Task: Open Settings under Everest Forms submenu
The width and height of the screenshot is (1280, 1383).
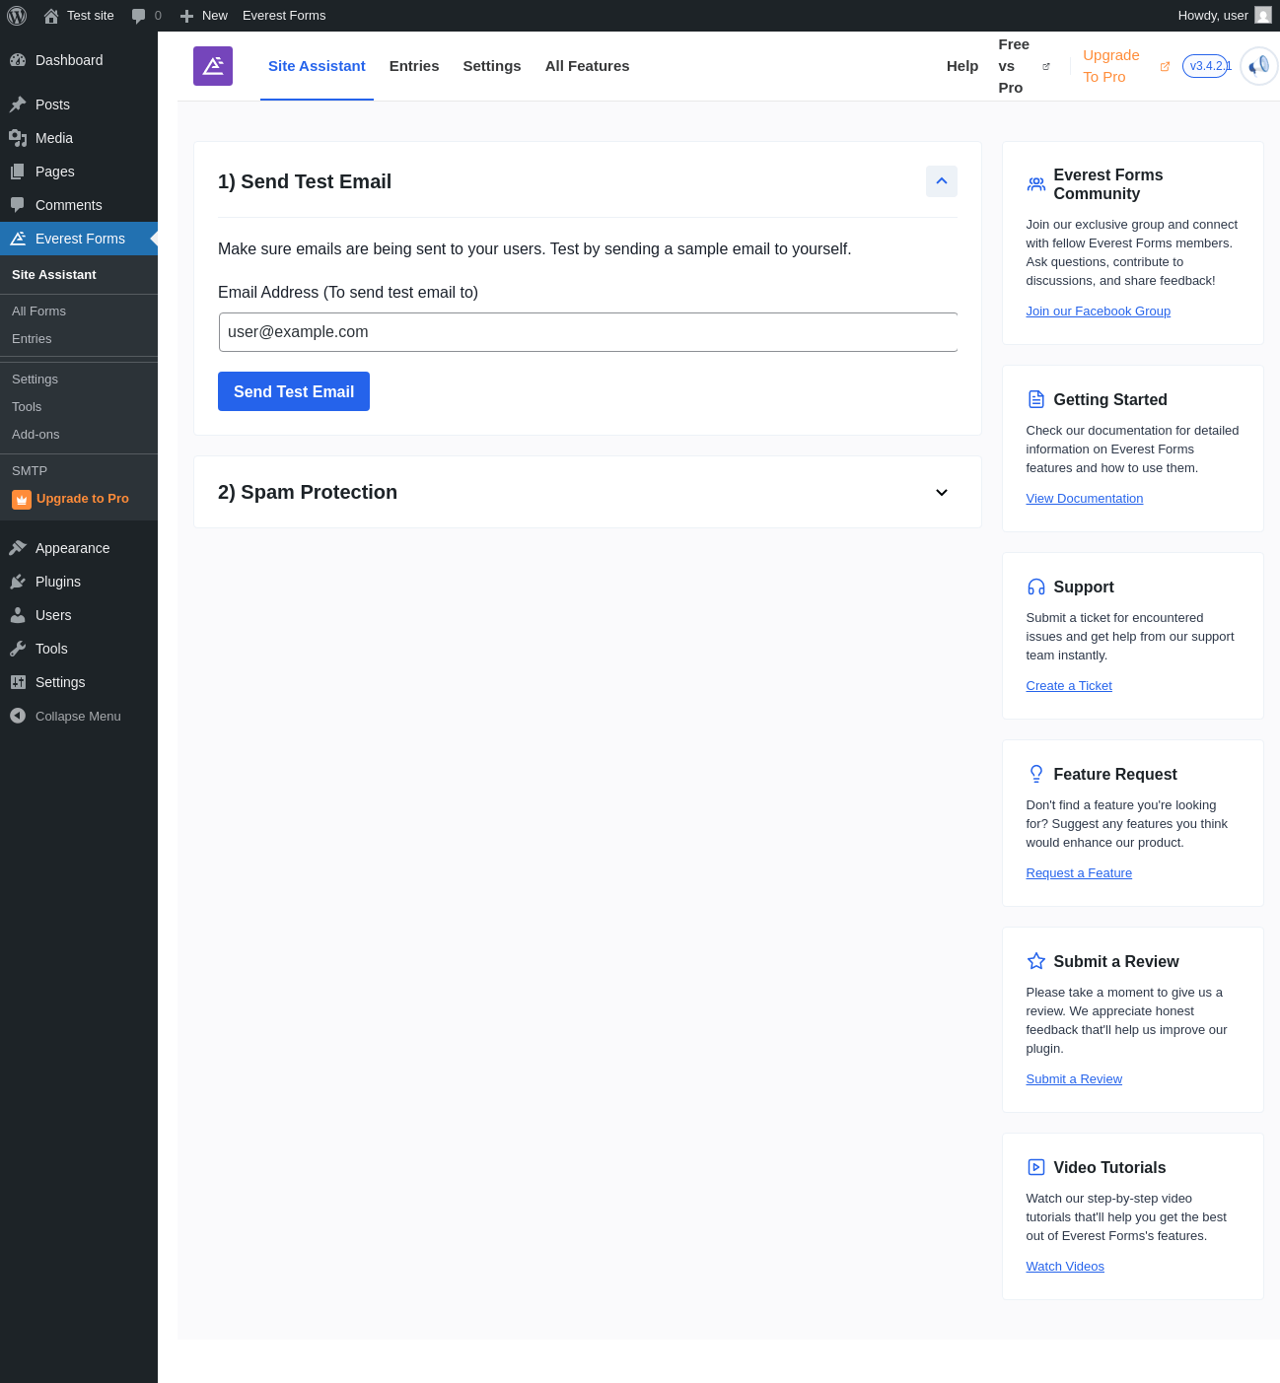Action: (x=35, y=380)
